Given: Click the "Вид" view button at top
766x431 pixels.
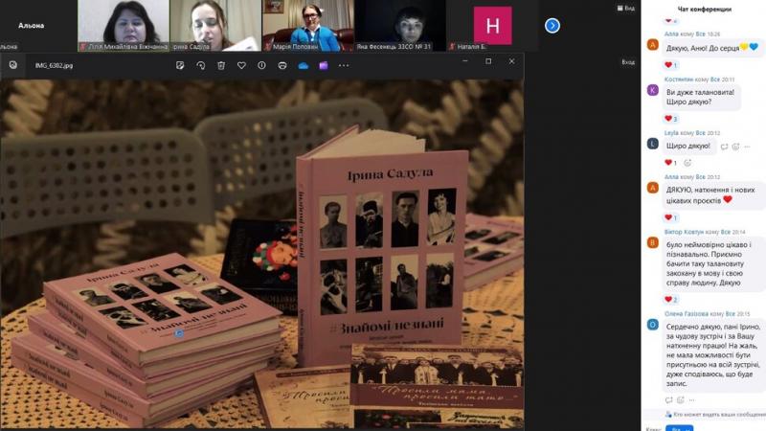Looking at the screenshot, I should [626, 8].
